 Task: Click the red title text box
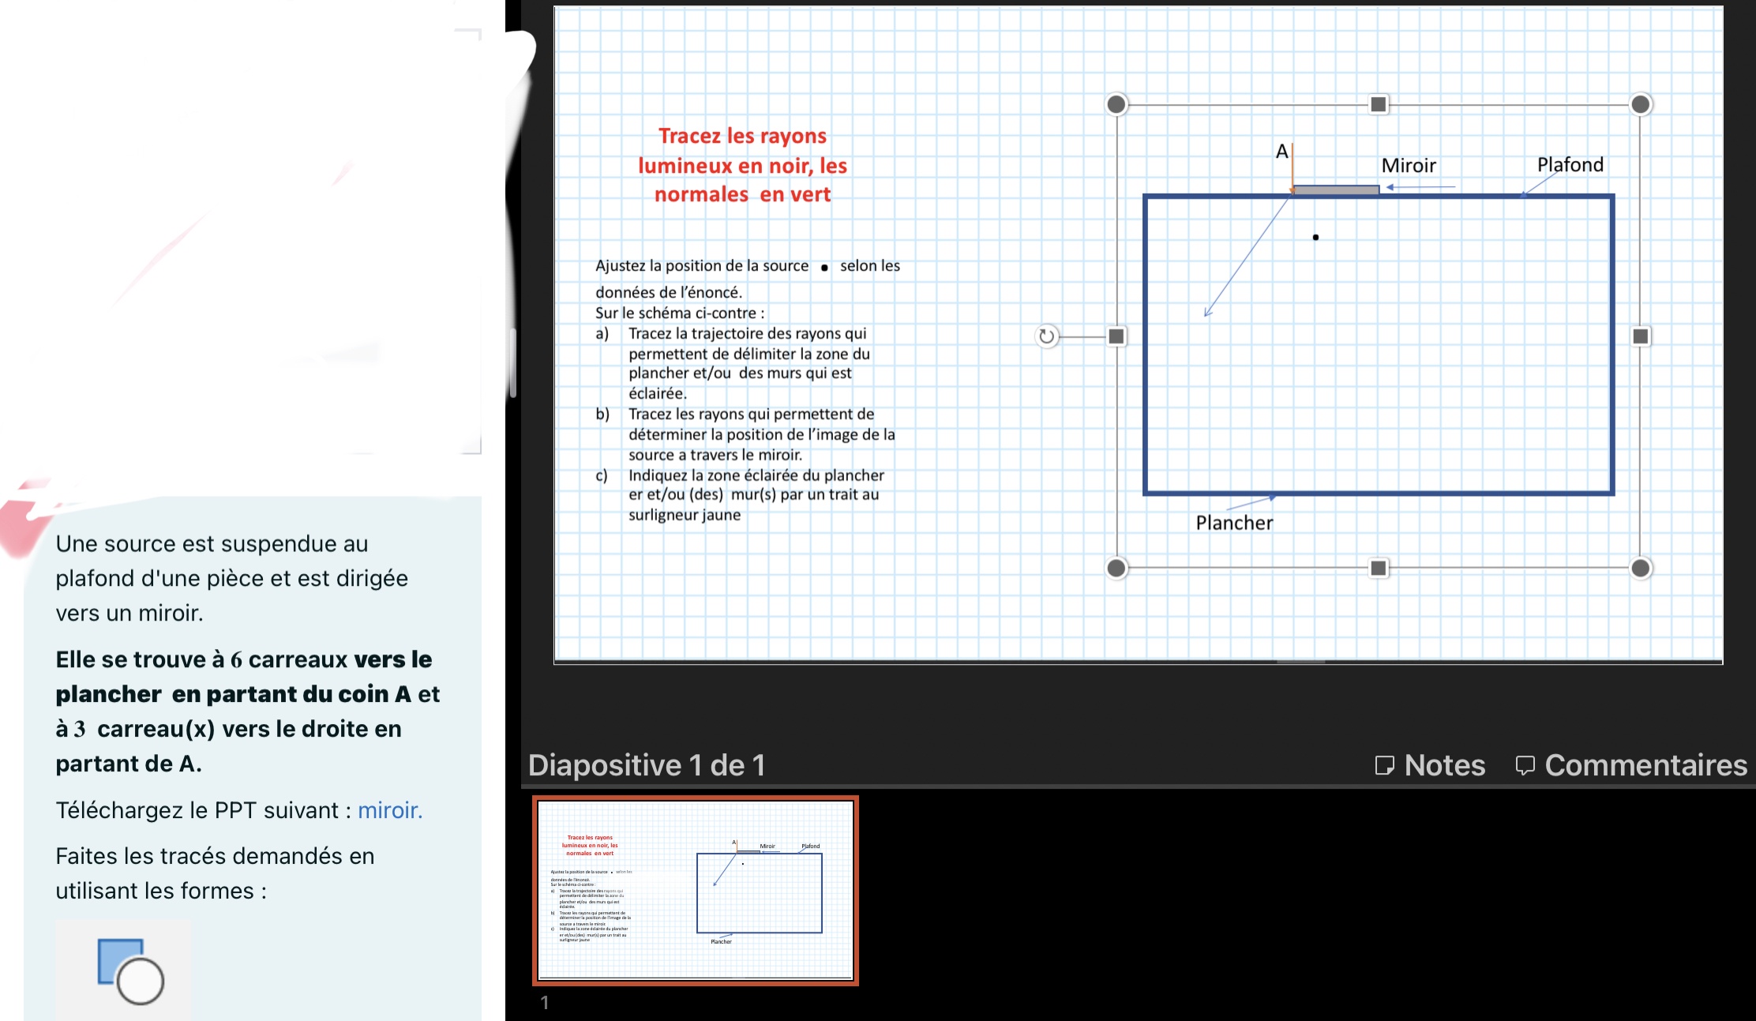[x=742, y=165]
